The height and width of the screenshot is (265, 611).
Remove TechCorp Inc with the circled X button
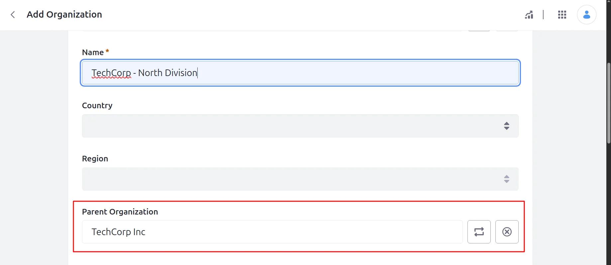(x=507, y=232)
